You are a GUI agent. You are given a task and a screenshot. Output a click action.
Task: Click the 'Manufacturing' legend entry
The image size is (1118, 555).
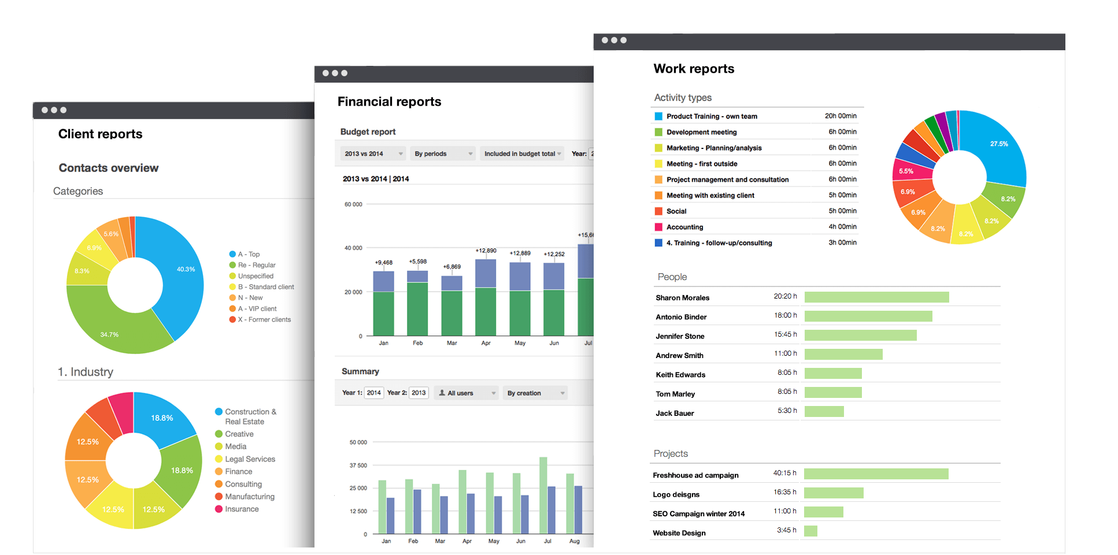(x=245, y=497)
